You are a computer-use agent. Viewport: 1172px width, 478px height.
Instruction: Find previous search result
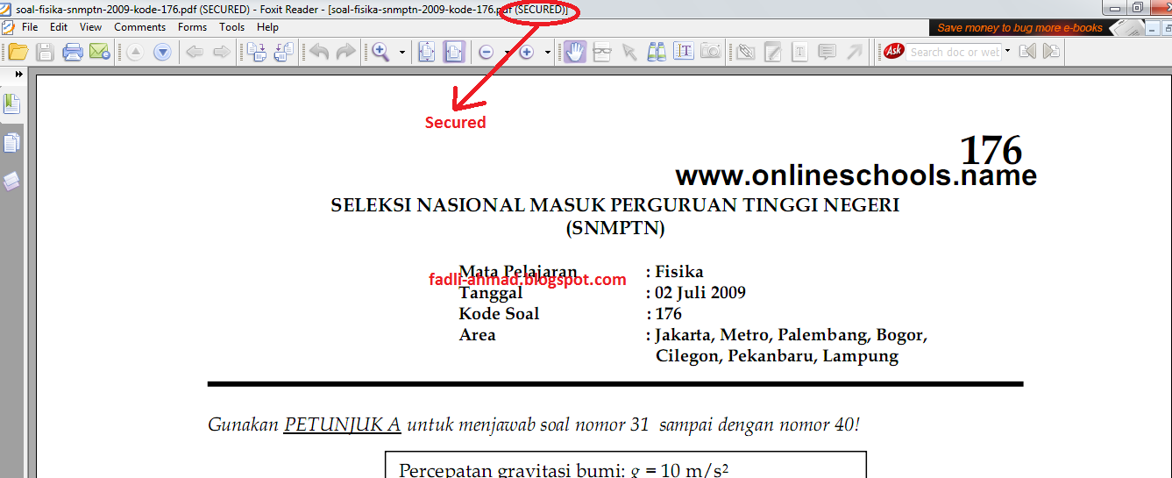click(1027, 52)
